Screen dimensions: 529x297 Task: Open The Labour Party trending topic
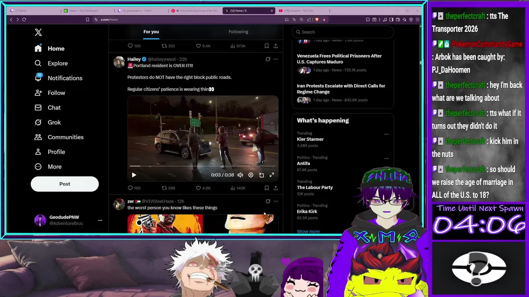315,187
